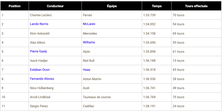Click the Position column header
This screenshot has width=222, height=112.
pos(15,6)
